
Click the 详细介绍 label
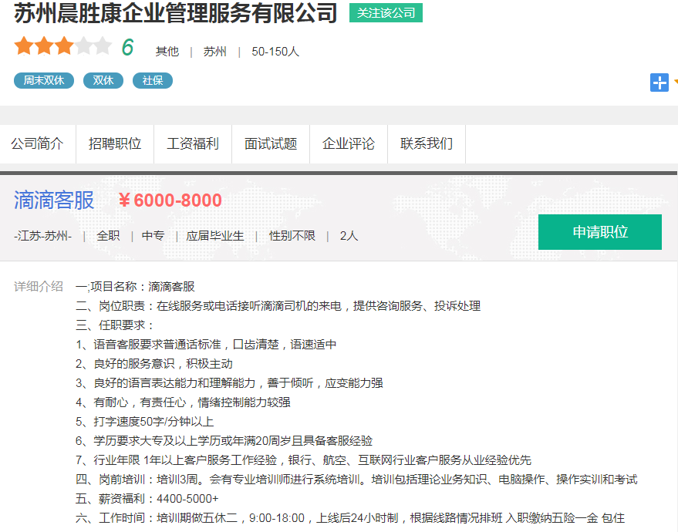coord(39,287)
